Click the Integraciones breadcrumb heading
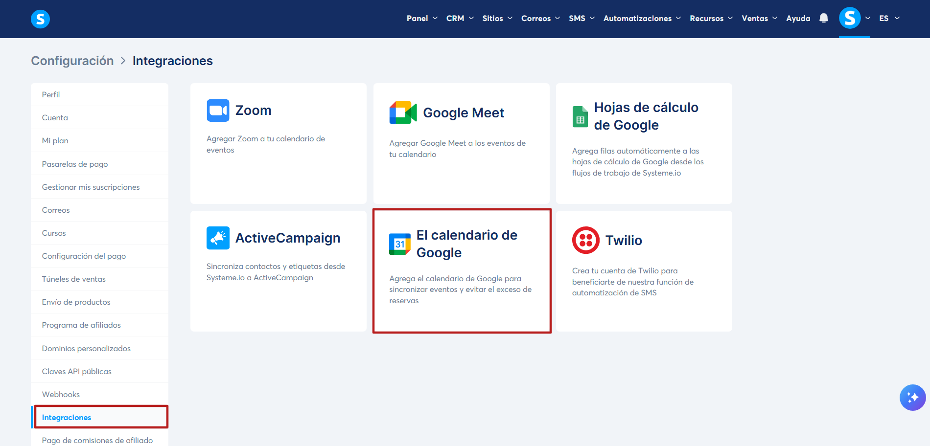Screen dimensions: 930x446 pyautogui.click(x=173, y=61)
